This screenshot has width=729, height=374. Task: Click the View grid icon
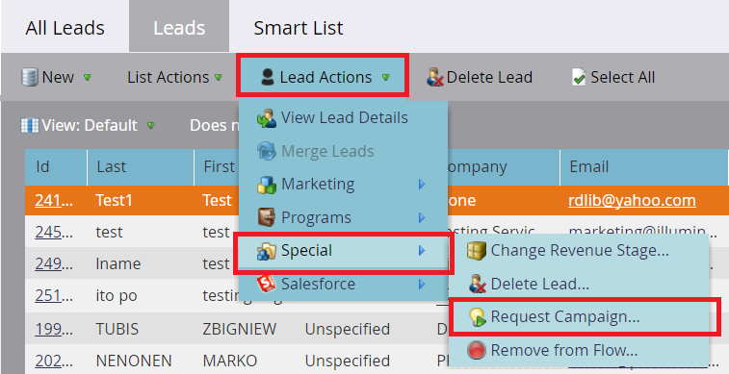point(30,125)
